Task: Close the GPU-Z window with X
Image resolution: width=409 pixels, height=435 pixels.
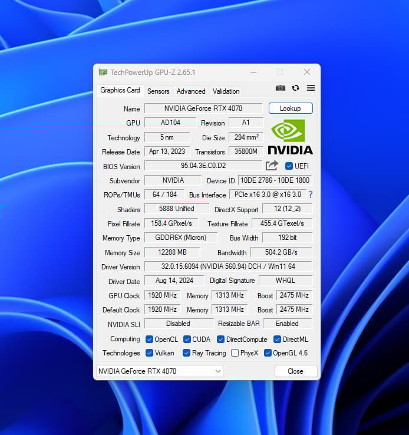Action: click(307, 72)
